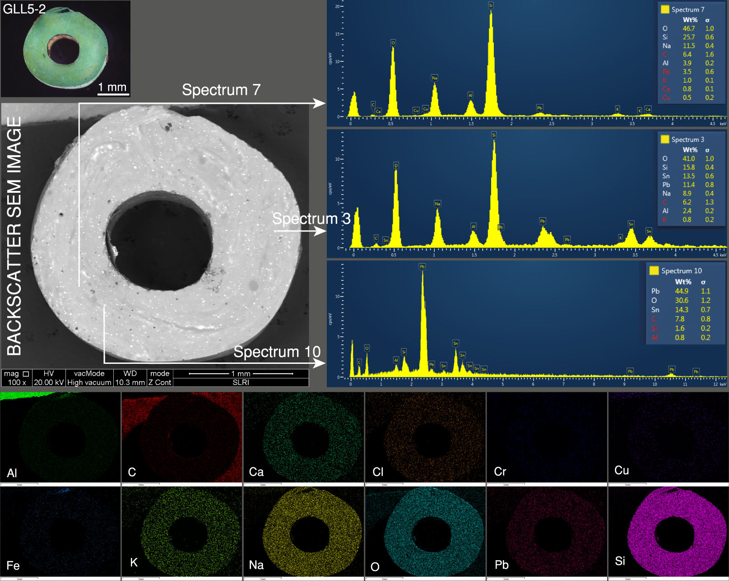The height and width of the screenshot is (581, 729).
Task: Select the O element map in cyan
Action: (x=425, y=533)
